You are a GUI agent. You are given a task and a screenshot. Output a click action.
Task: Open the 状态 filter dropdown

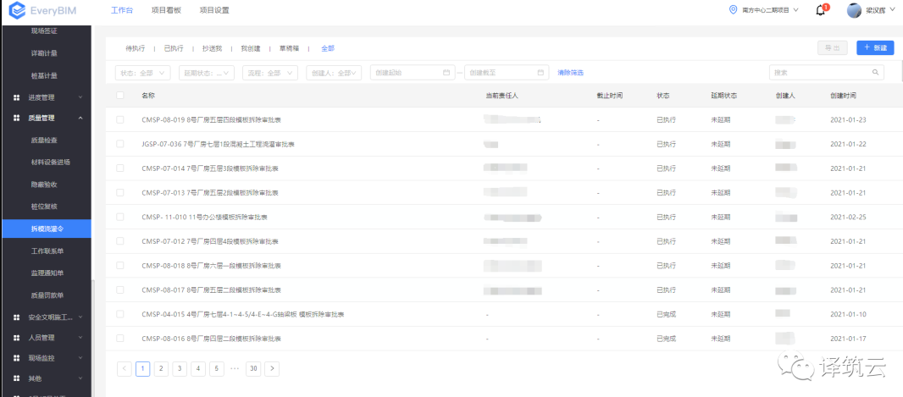pyautogui.click(x=143, y=73)
